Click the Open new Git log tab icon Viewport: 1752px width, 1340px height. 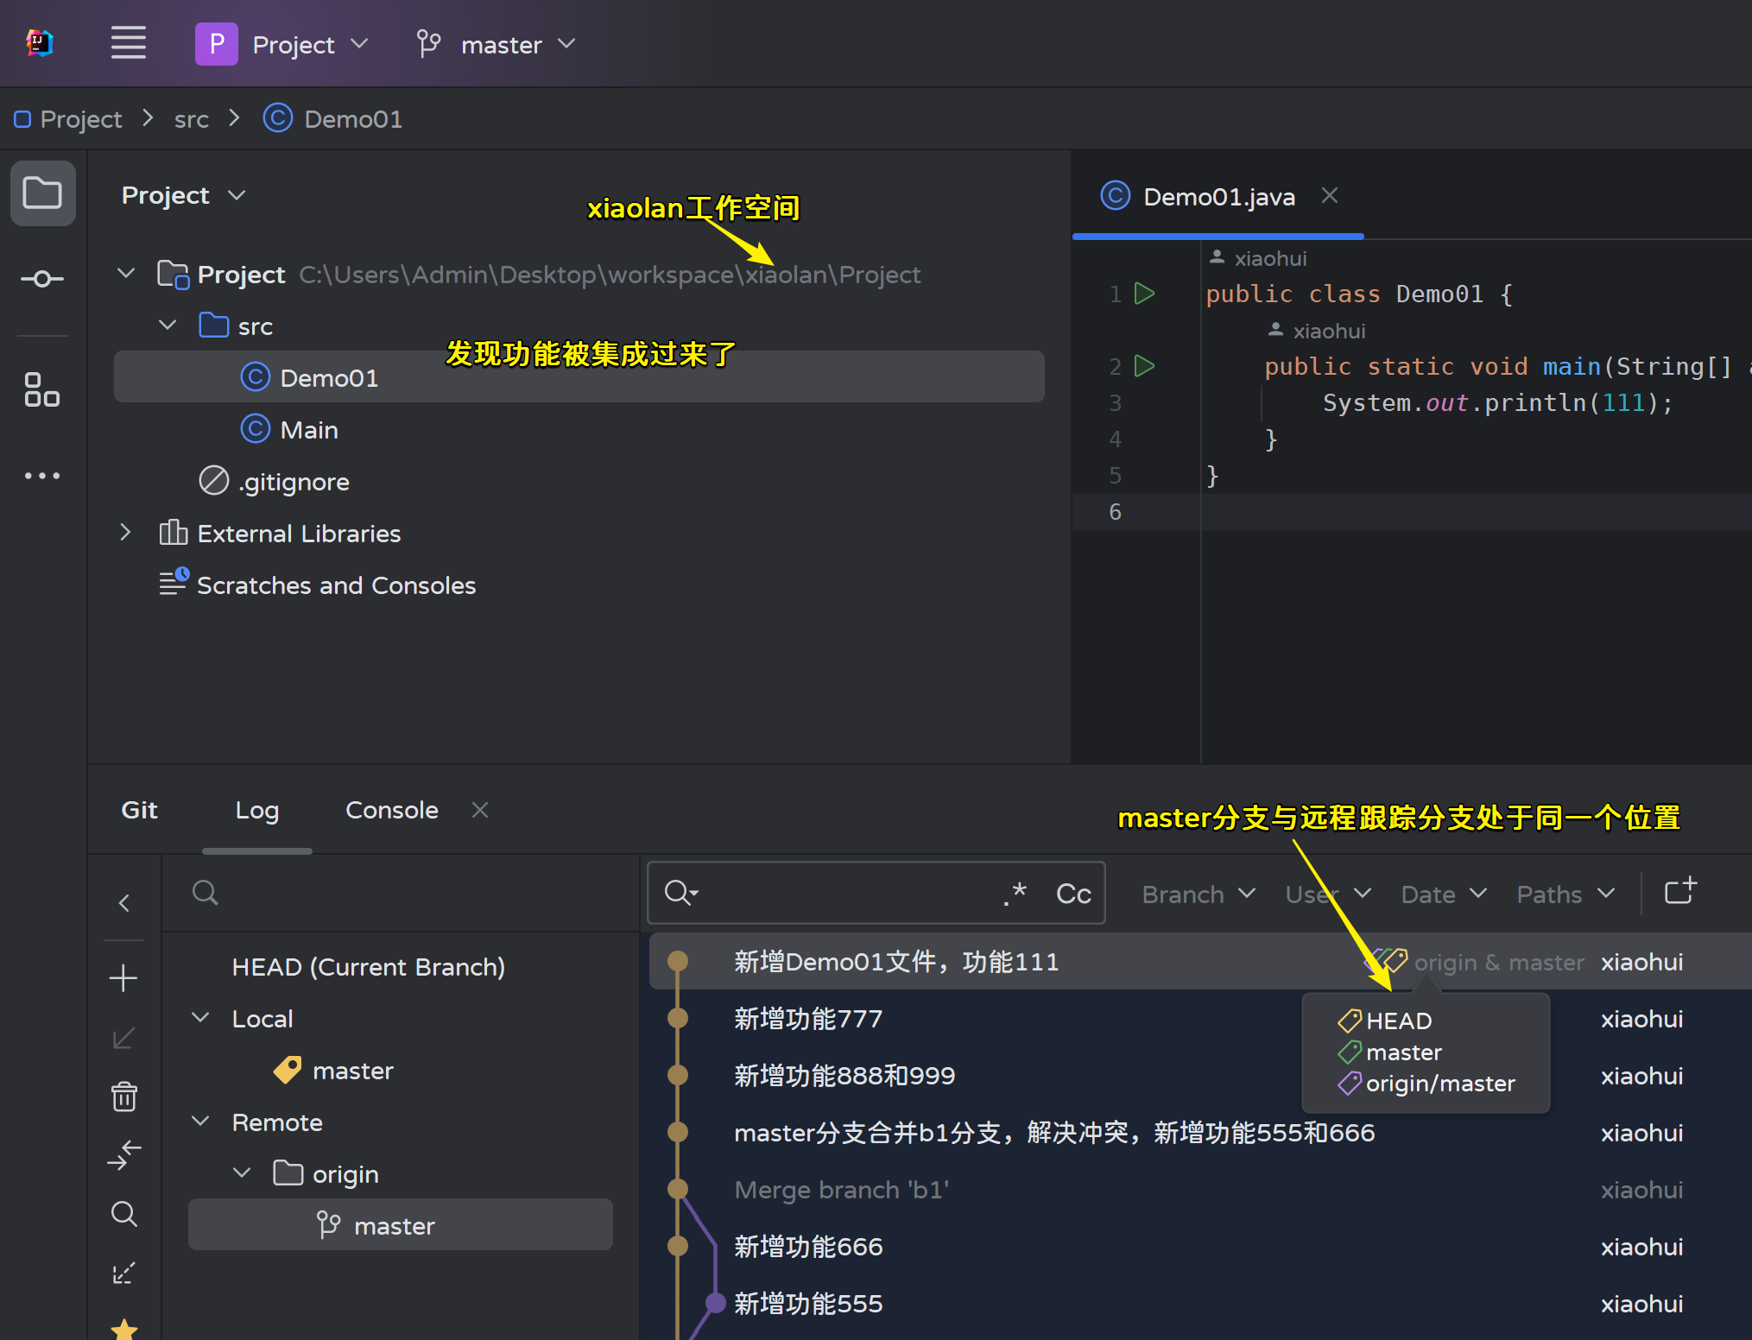pyautogui.click(x=1679, y=892)
